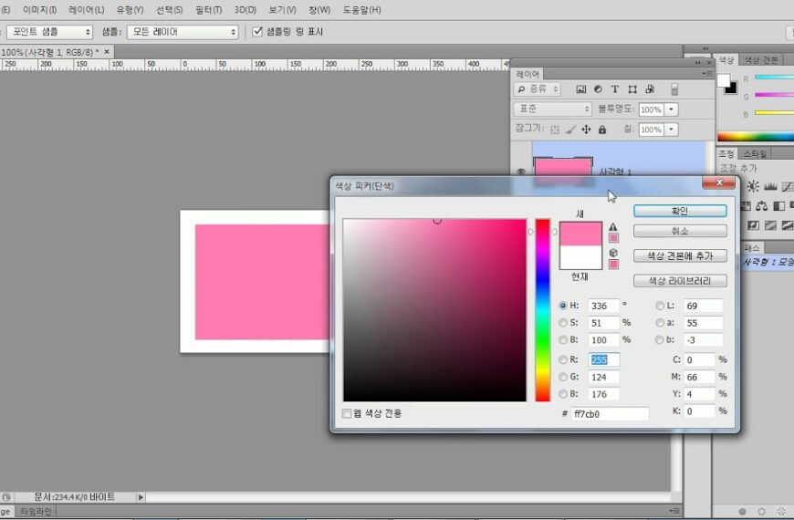Close the 색상 피커 dialog
Viewport: 794px width, 520px height.
pos(718,182)
